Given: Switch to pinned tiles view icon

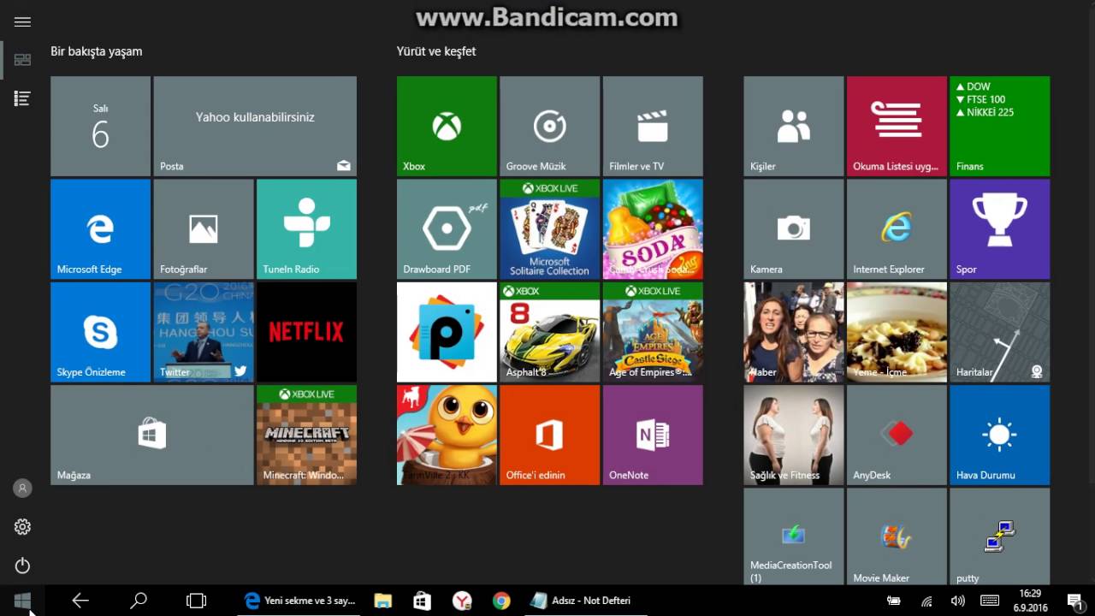Looking at the screenshot, I should point(22,60).
